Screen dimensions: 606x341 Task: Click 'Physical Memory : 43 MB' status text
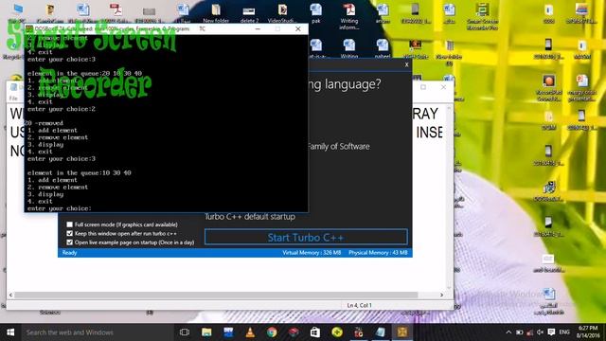click(378, 253)
